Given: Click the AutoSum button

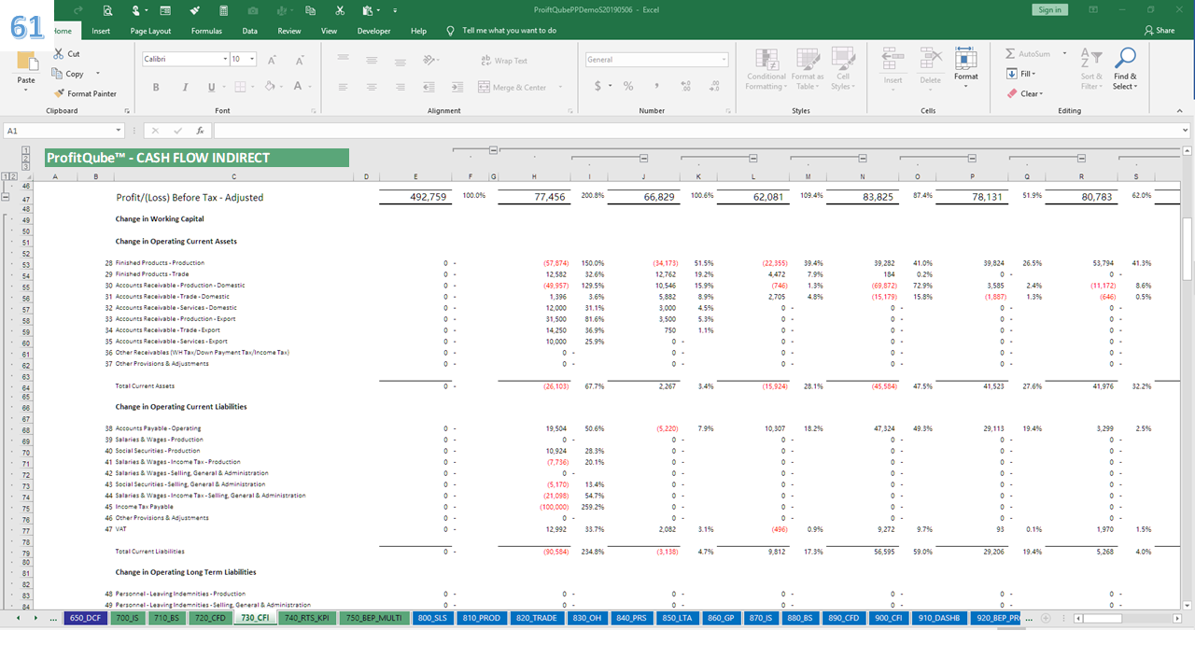Looking at the screenshot, I should [x=1027, y=54].
